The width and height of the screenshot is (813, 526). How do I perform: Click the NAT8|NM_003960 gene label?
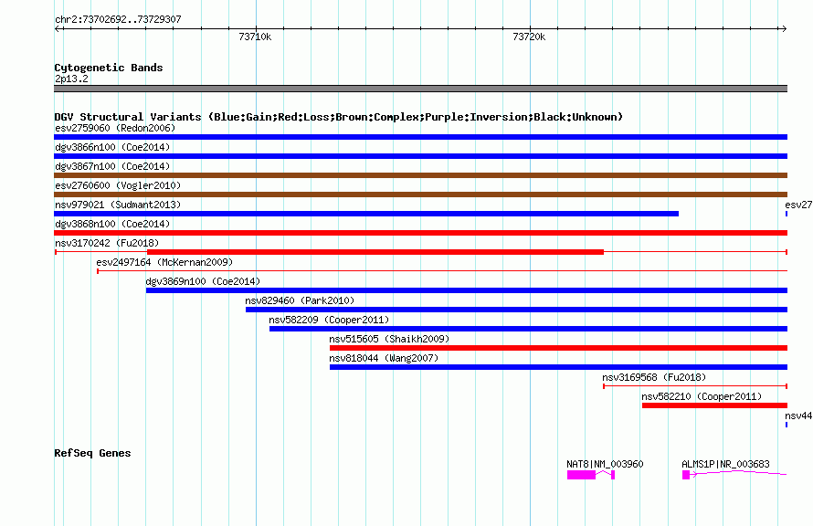[x=605, y=464]
